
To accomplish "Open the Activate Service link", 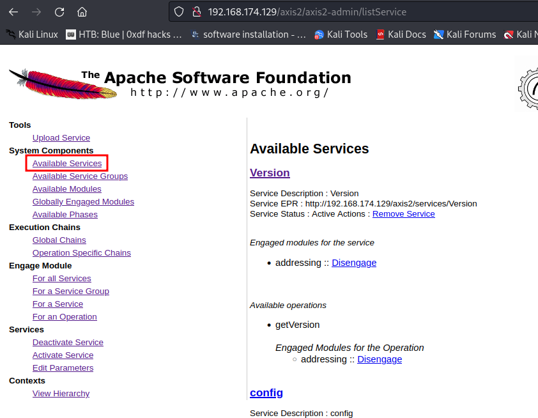I will pos(63,355).
